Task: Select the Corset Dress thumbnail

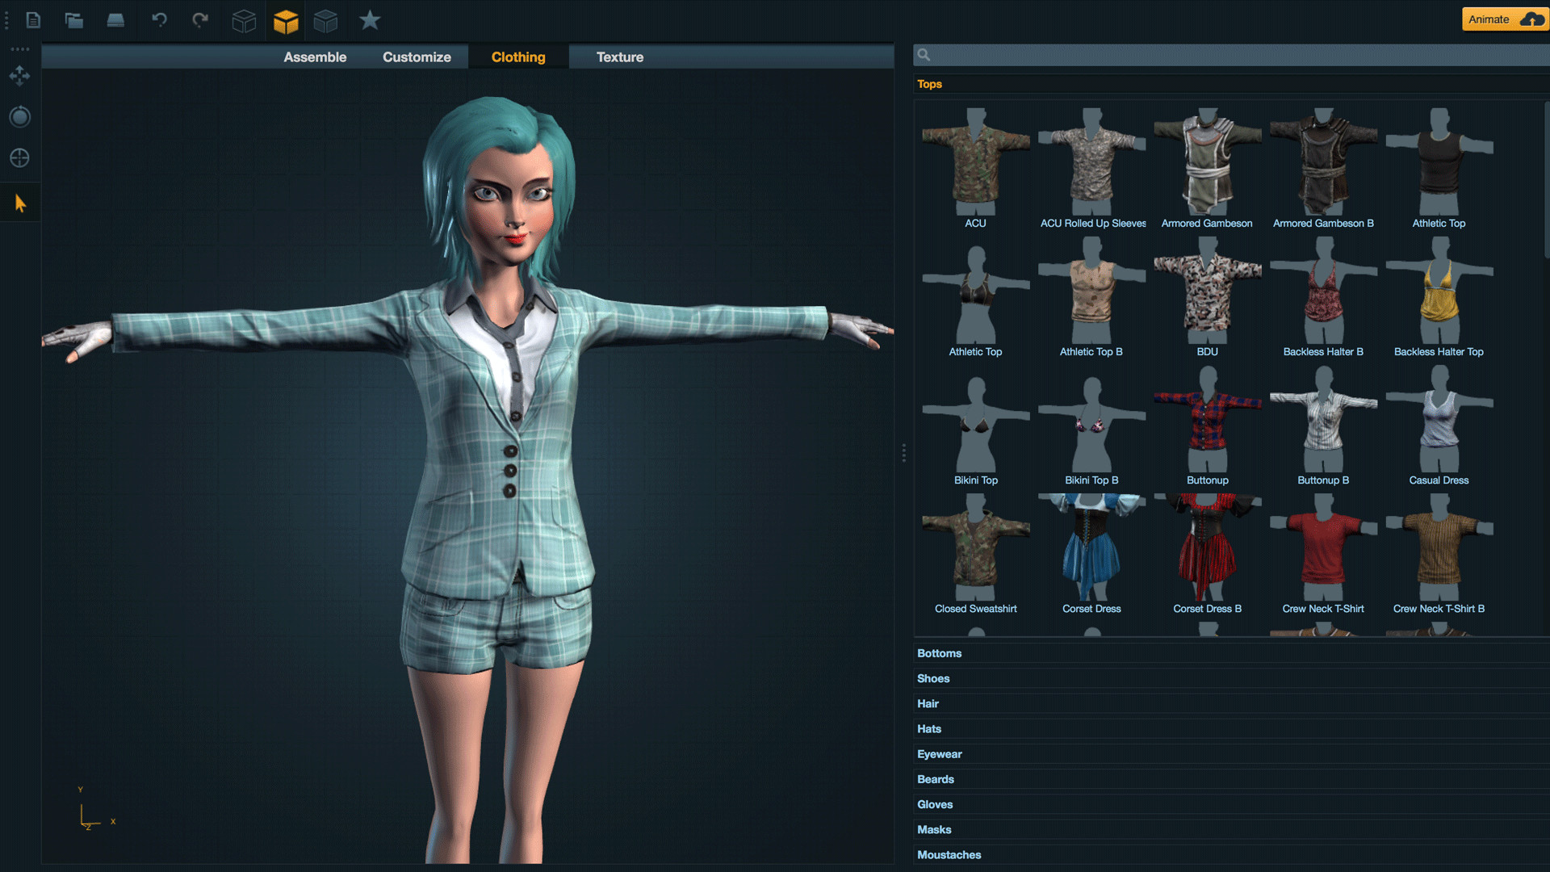Action: coord(1091,549)
